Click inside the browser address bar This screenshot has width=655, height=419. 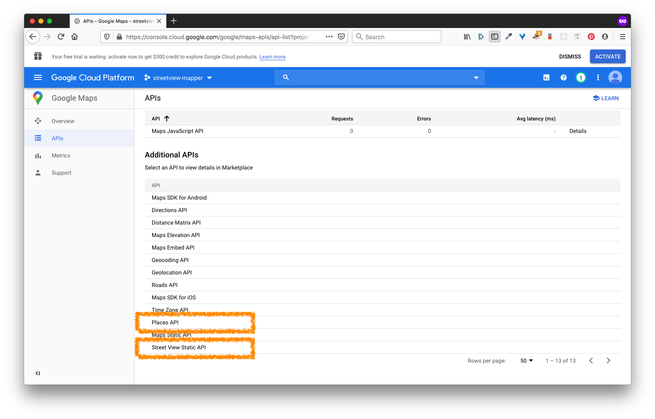[x=215, y=37]
